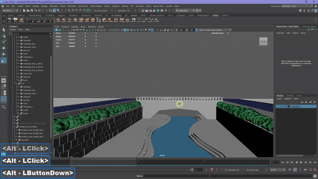Toggle the P playback box on imageplane layer
Image resolution: width=318 pixels, height=179 pixels.
click(282, 107)
